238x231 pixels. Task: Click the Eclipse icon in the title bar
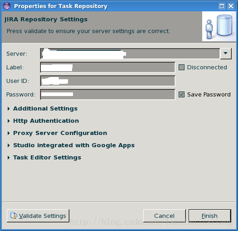tap(7, 6)
